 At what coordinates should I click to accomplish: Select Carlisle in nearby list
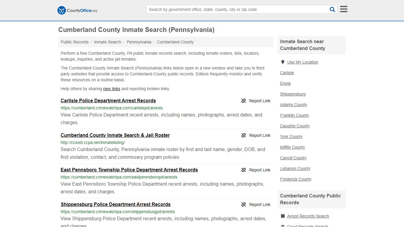287,73
